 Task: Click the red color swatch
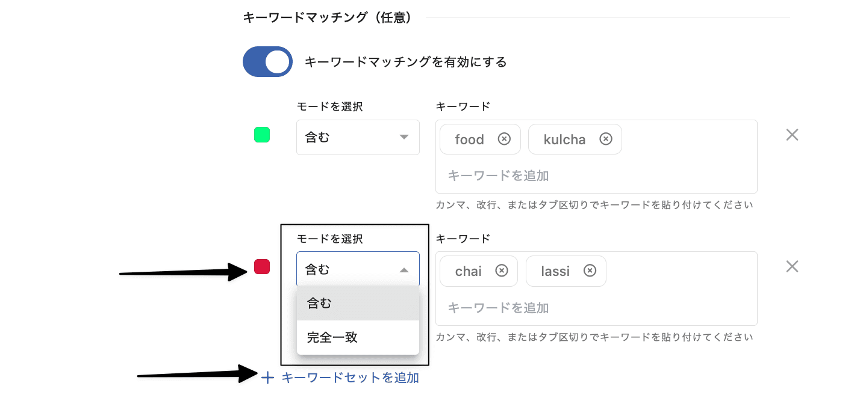pyautogui.click(x=261, y=266)
